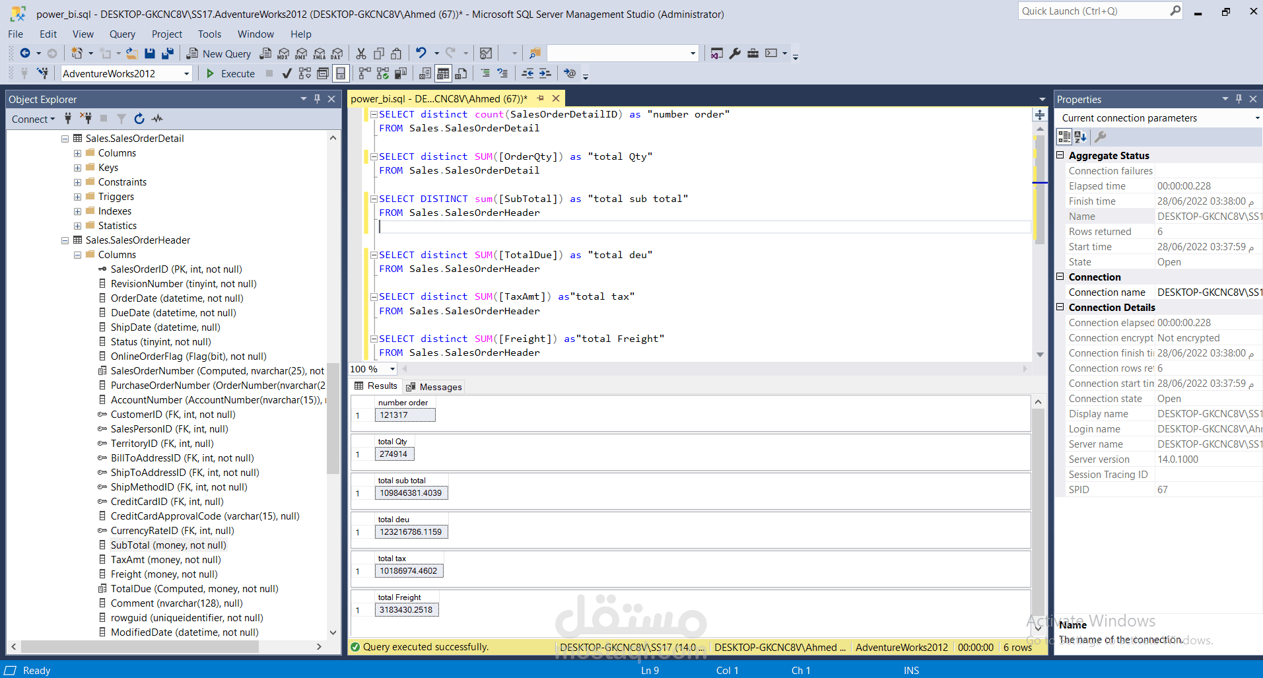Image resolution: width=1263 pixels, height=678 pixels.
Task: Open a New Query from the toolbar
Action: tap(219, 53)
